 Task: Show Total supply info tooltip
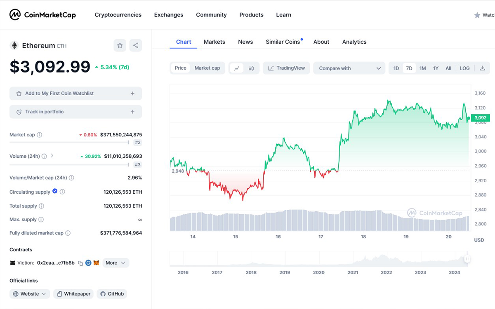(x=41, y=206)
